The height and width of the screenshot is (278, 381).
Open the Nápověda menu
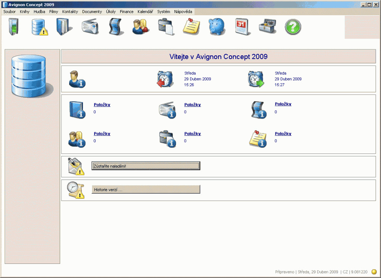183,12
